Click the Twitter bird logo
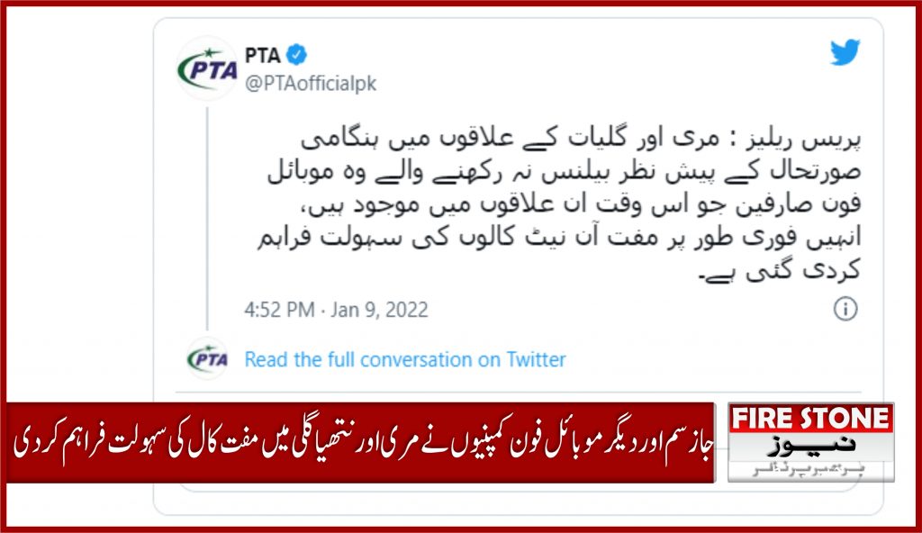The height and width of the screenshot is (533, 922). (x=845, y=52)
